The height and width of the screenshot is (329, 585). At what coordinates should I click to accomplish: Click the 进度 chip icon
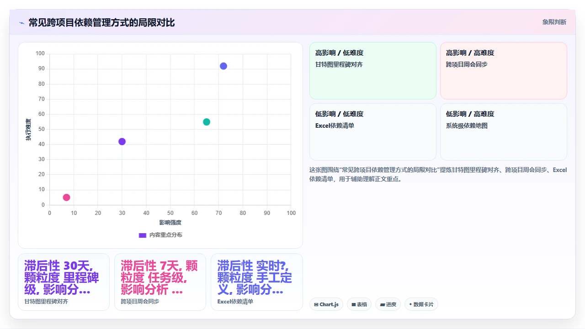pos(382,304)
